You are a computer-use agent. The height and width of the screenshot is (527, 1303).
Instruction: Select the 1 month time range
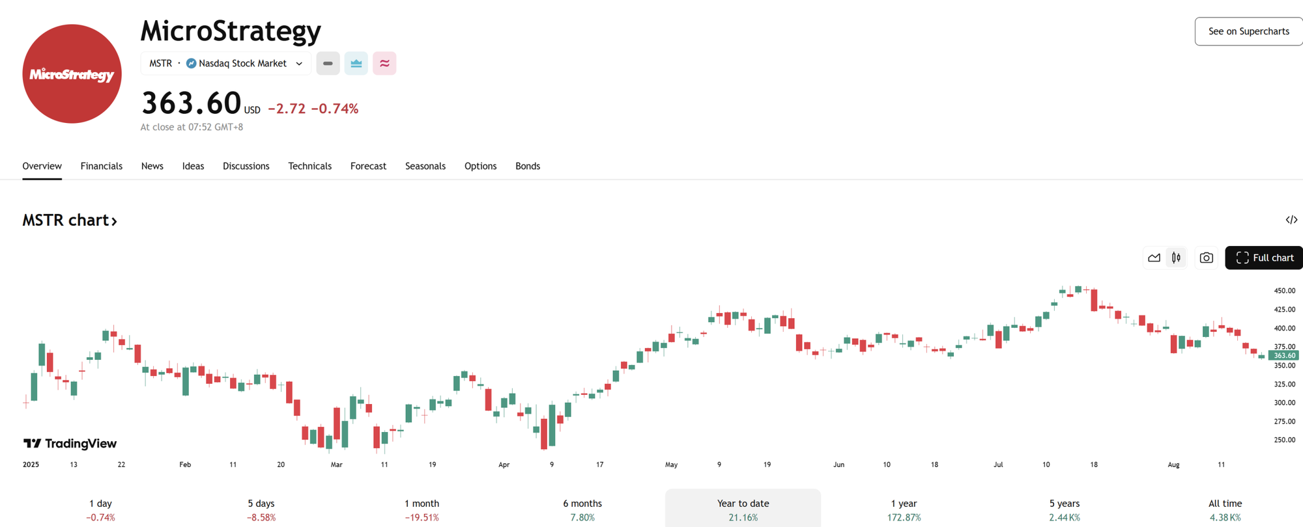click(x=422, y=509)
